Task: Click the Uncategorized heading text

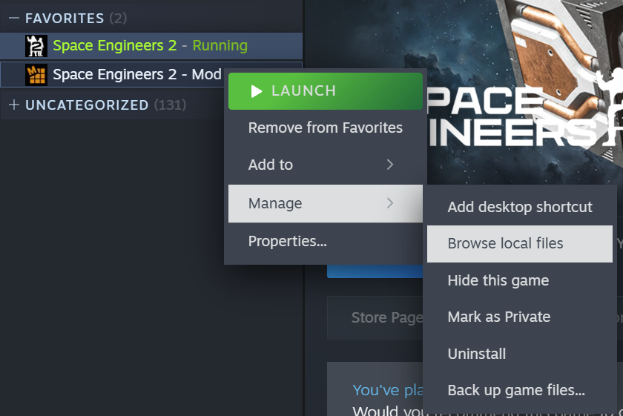Action: pyautogui.click(x=87, y=105)
